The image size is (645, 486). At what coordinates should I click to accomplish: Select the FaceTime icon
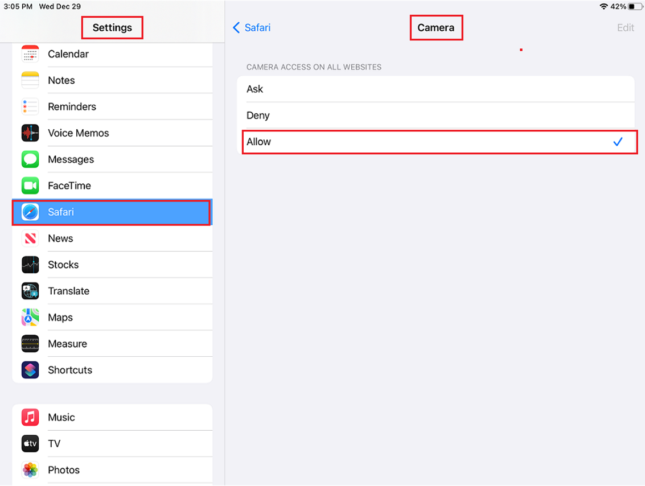[x=30, y=186]
